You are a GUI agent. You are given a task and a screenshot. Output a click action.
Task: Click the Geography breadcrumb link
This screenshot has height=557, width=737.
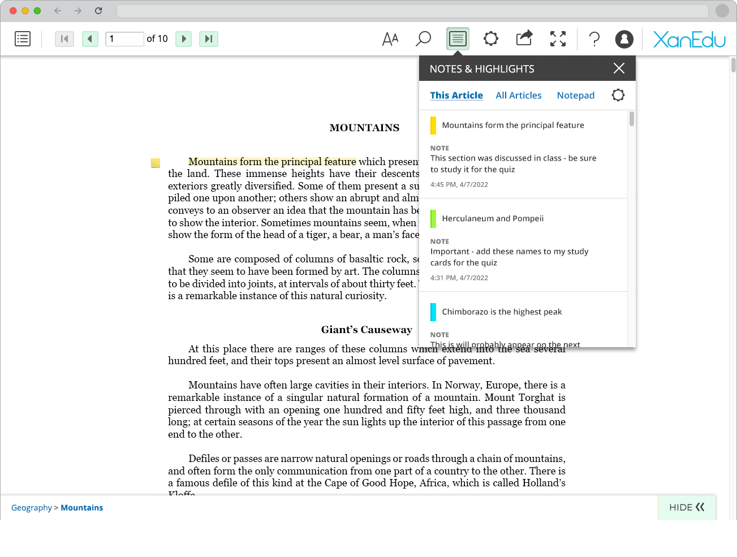point(32,508)
